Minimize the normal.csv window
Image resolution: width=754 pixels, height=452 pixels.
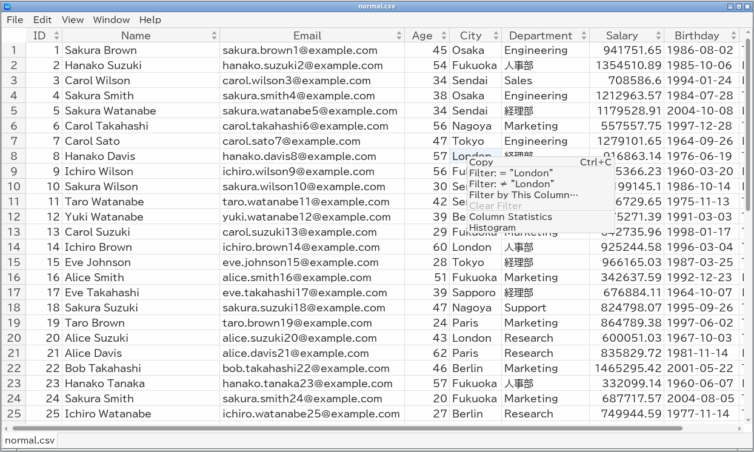(x=730, y=6)
